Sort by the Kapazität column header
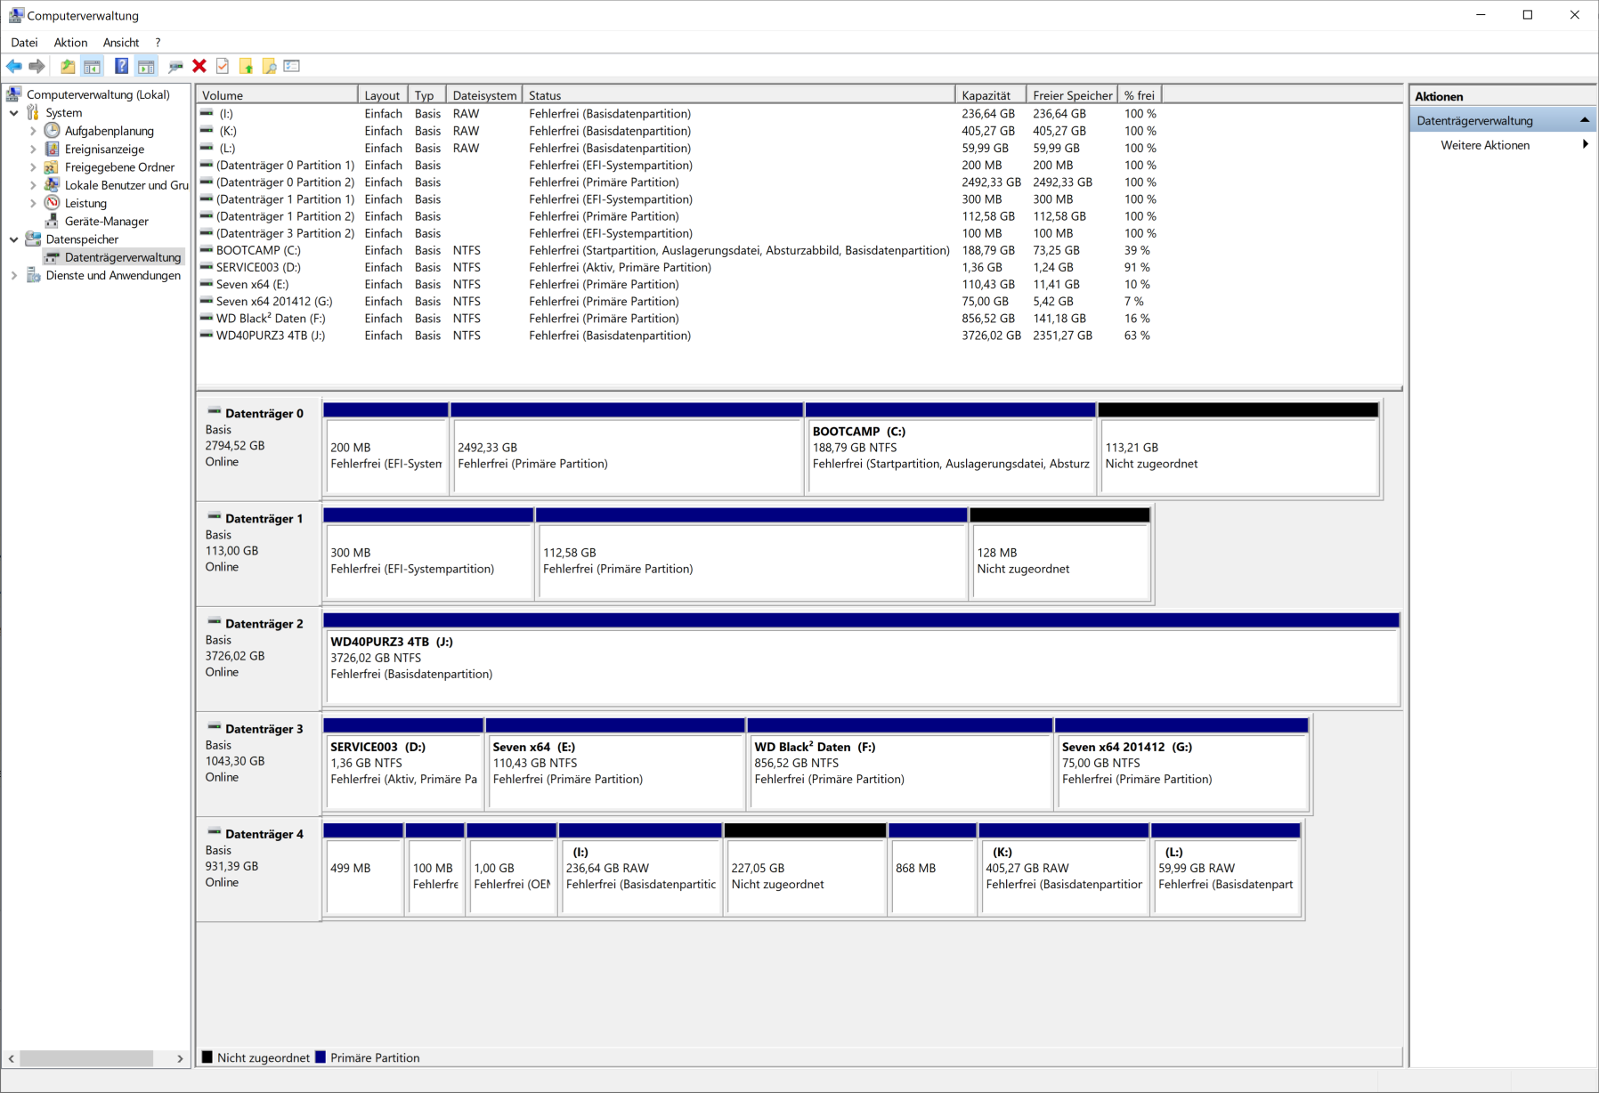The width and height of the screenshot is (1599, 1093). [x=991, y=95]
